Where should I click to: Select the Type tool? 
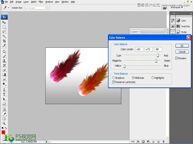pos(4,95)
